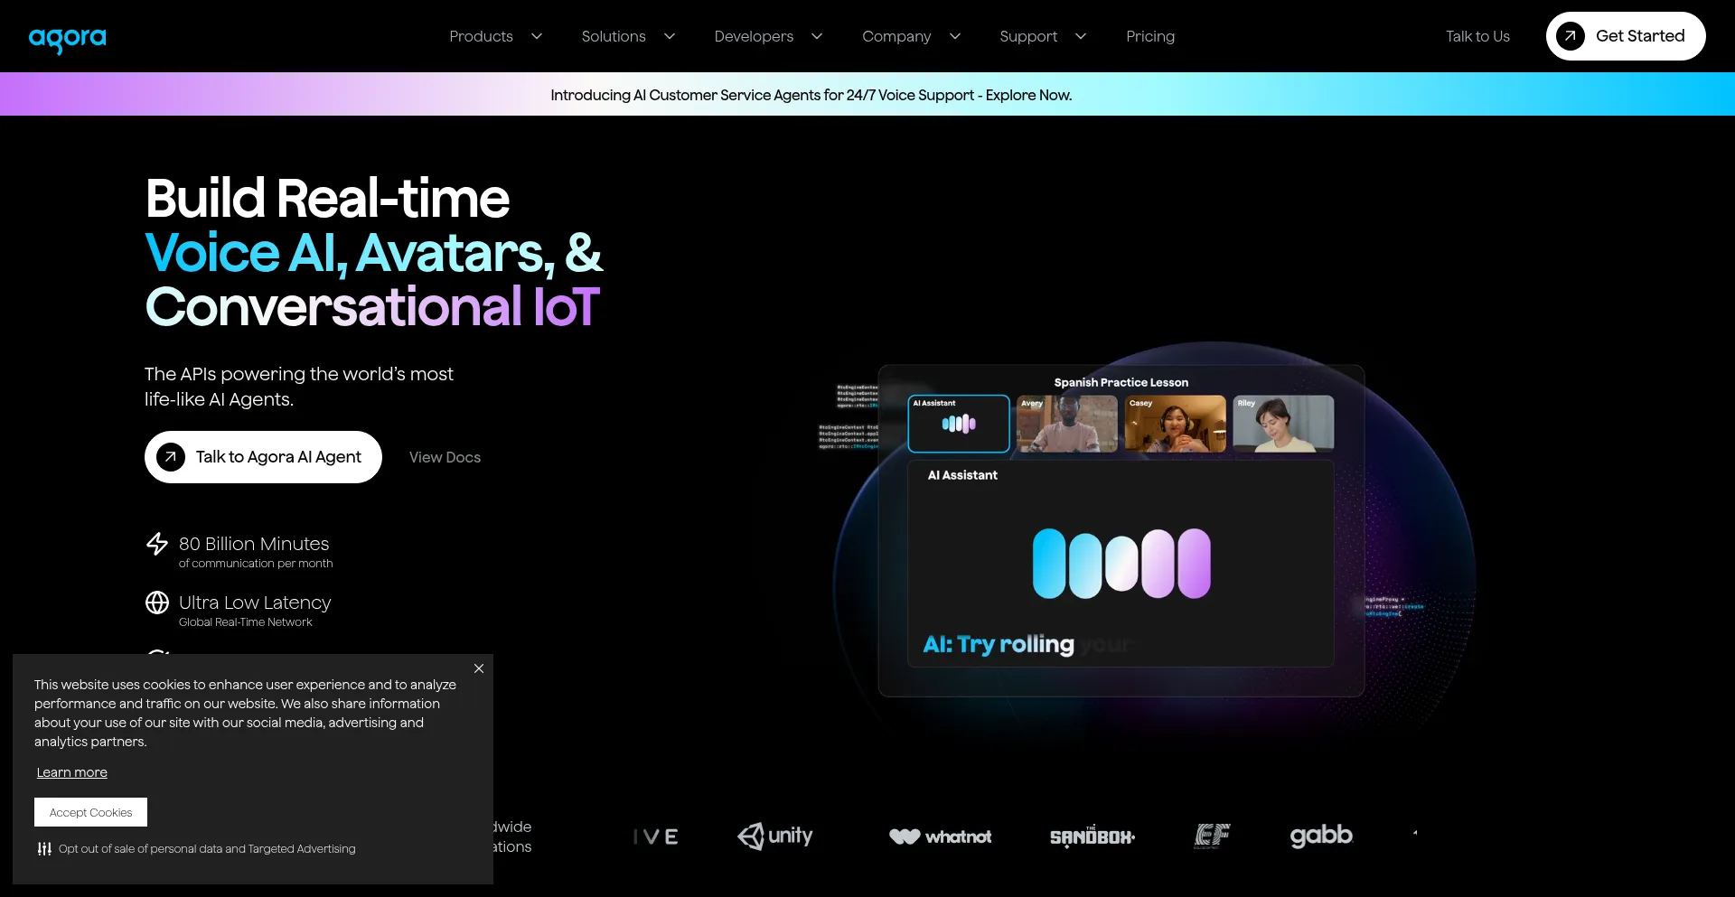Click the arrow icon beside Talk to Agora AI Agent
Screen dimensions: 1735x897
tap(171, 457)
